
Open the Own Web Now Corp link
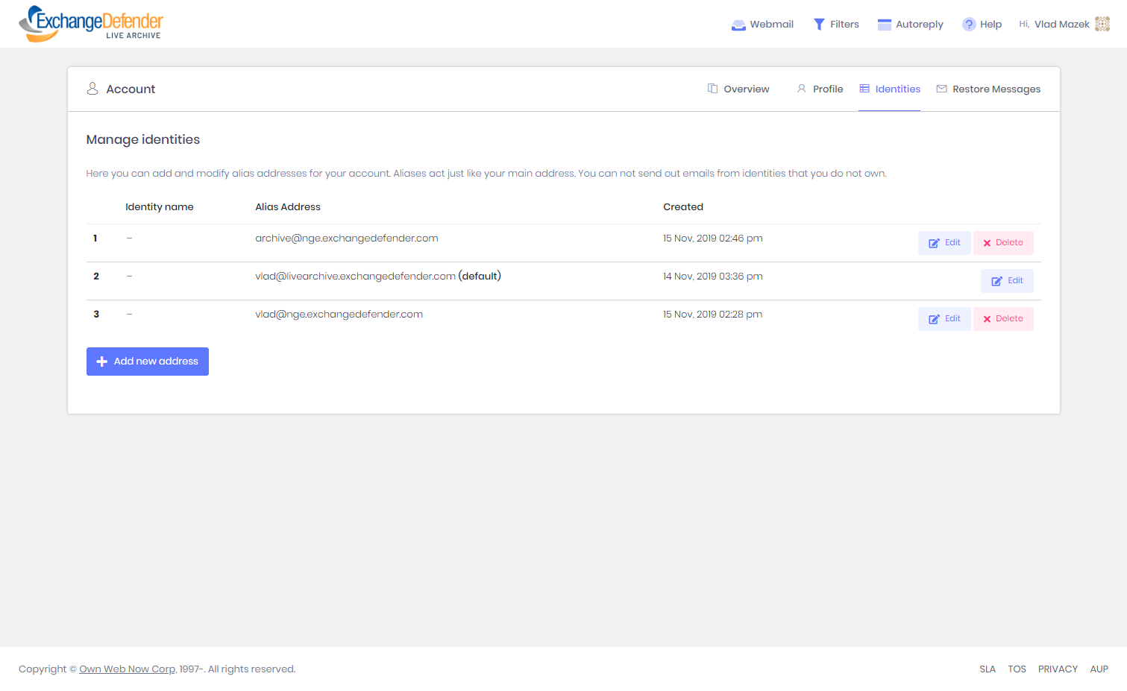click(x=128, y=669)
